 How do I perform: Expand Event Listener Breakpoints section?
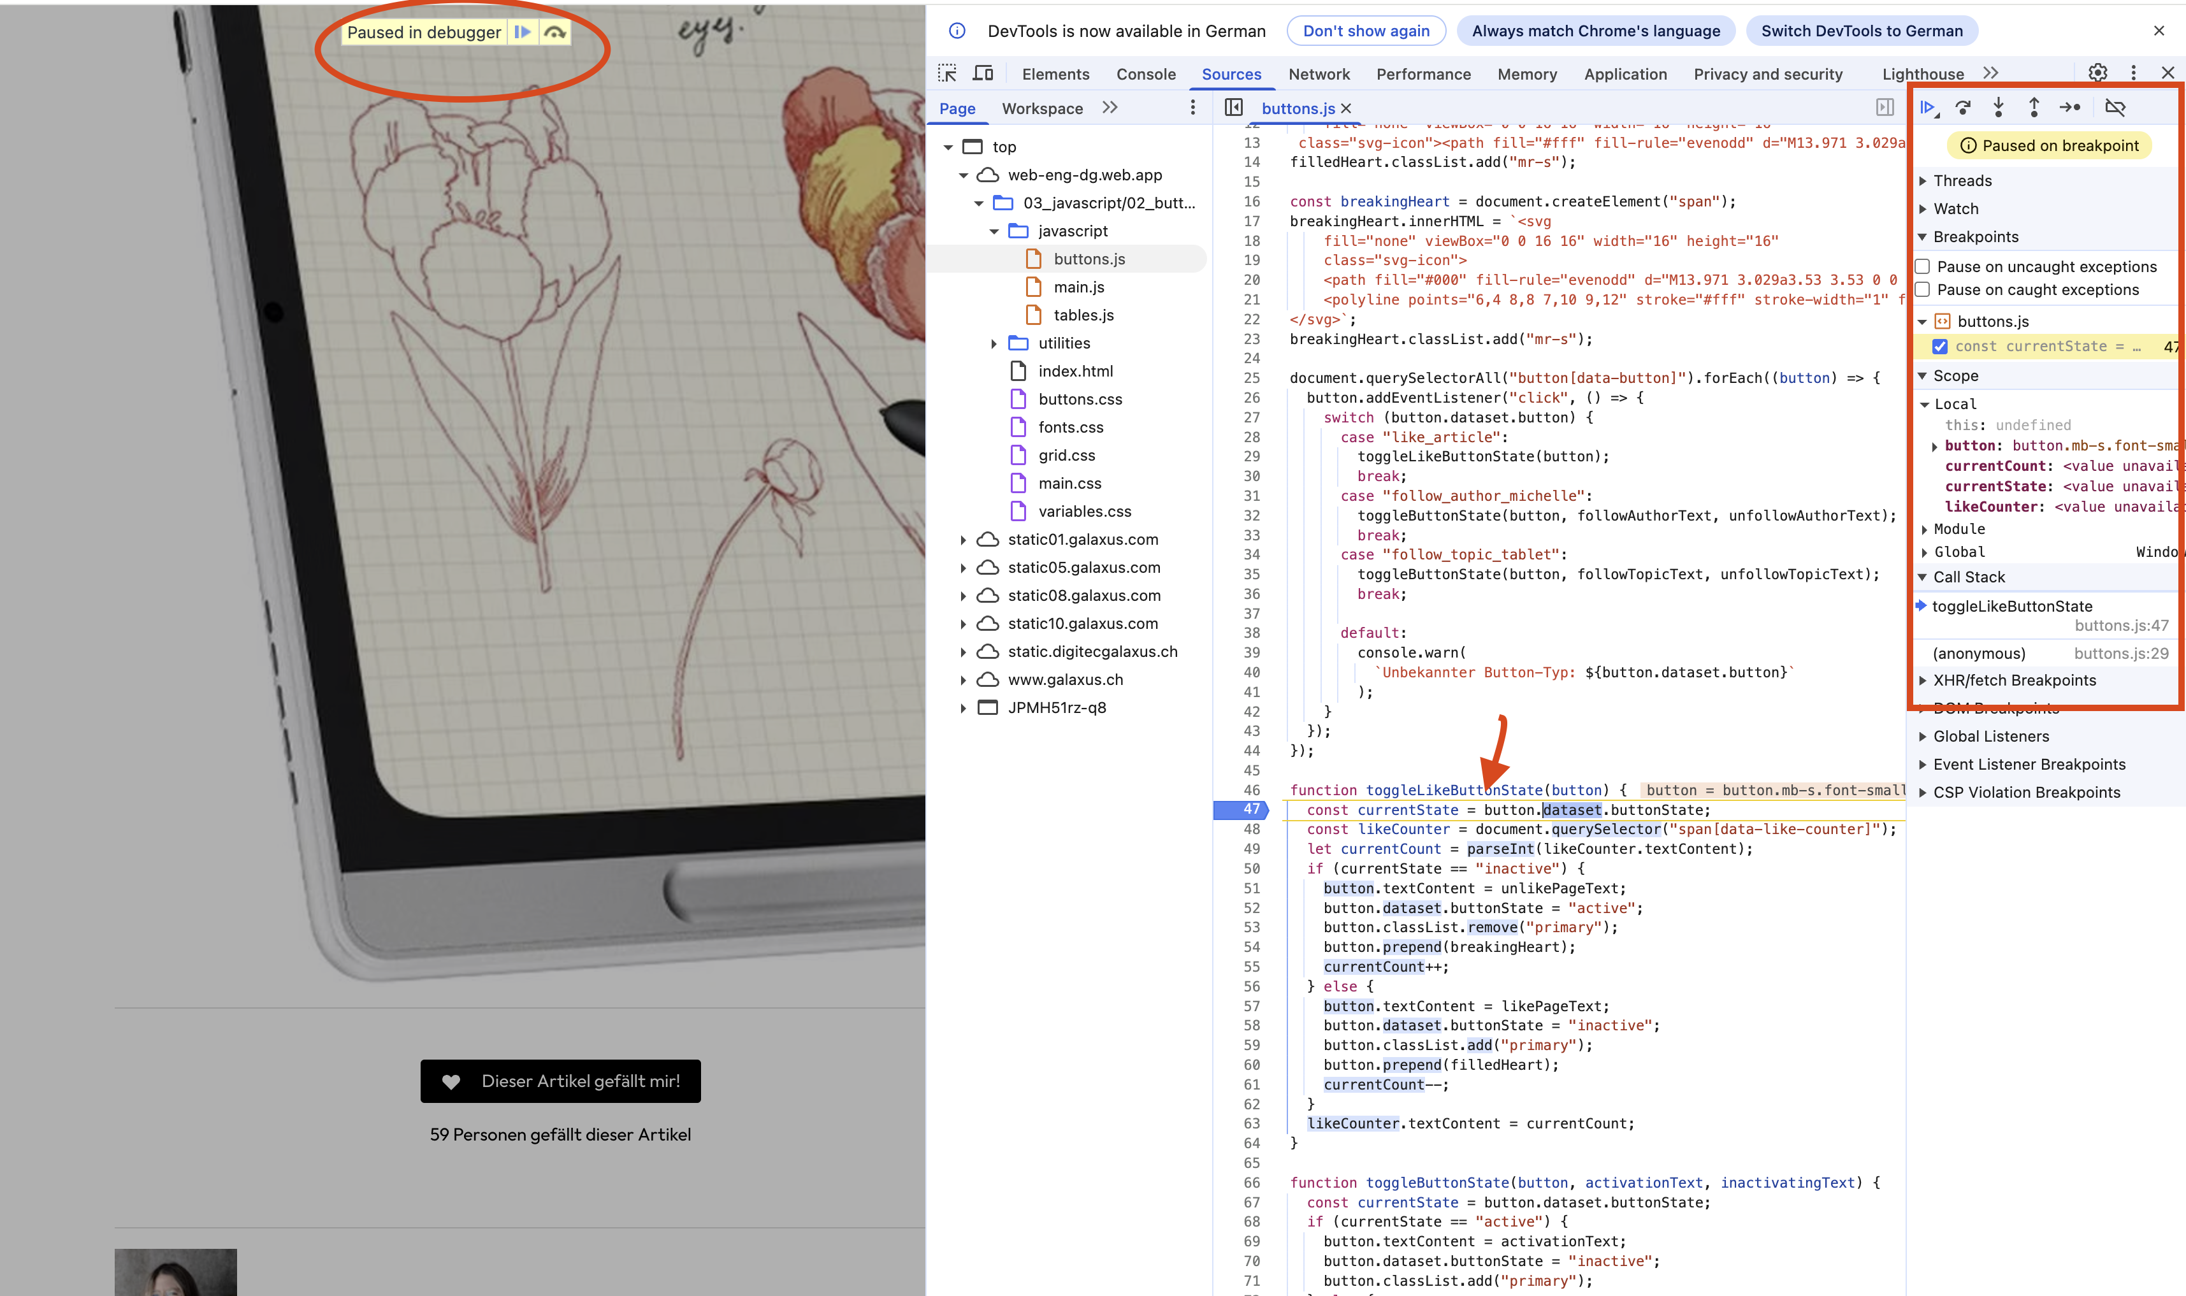[2029, 764]
